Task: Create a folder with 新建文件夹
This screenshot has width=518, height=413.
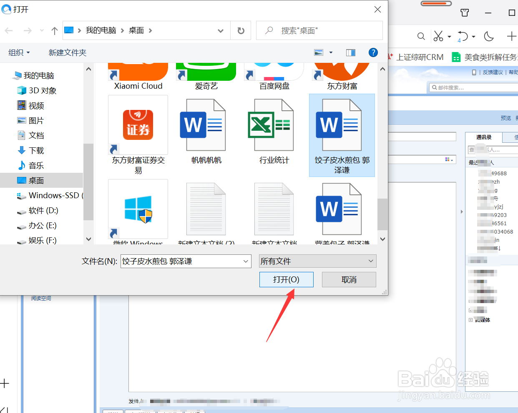Action: coord(67,52)
